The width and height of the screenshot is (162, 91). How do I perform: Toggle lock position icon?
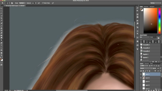[148, 71]
